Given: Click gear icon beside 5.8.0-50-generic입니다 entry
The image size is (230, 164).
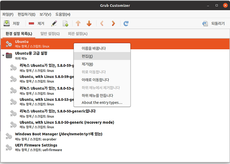Looking at the screenshot, I should coord(13,113).
